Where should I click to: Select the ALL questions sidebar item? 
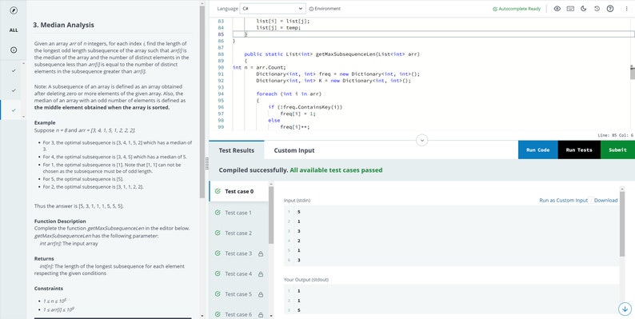[x=14, y=30]
